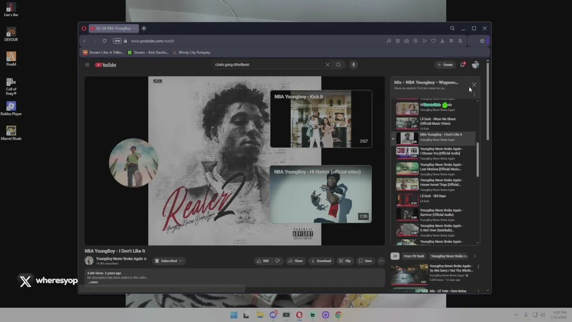Open Opera extensions cube icon
572x322 pixels.
tap(482, 41)
